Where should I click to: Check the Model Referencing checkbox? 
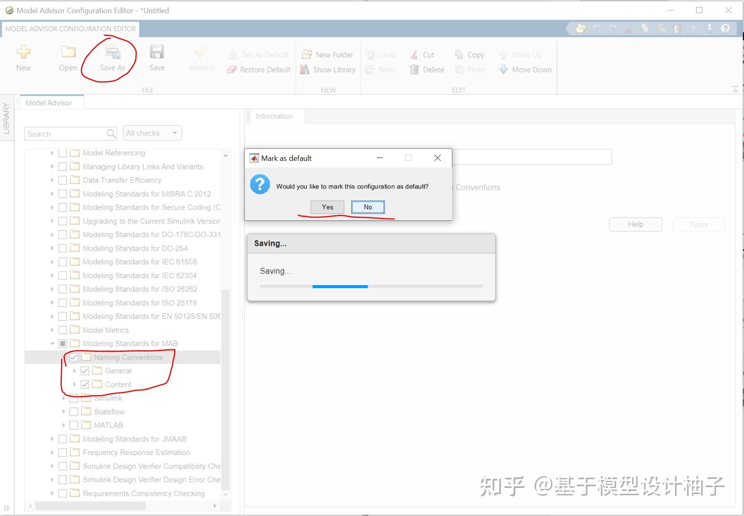(x=63, y=153)
